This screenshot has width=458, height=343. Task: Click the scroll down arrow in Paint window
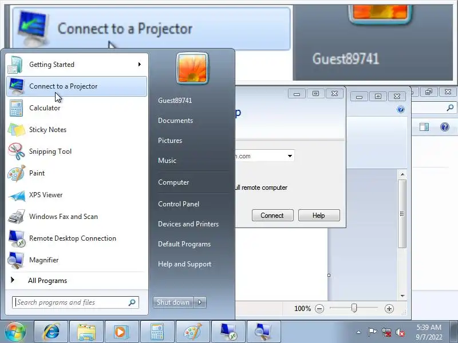[402, 296]
